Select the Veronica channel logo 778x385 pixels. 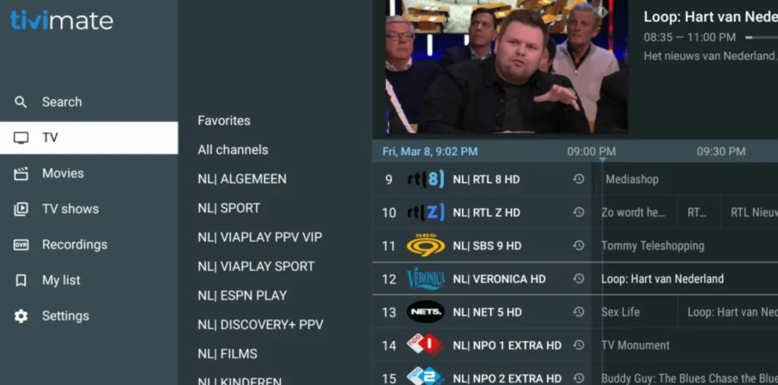425,279
